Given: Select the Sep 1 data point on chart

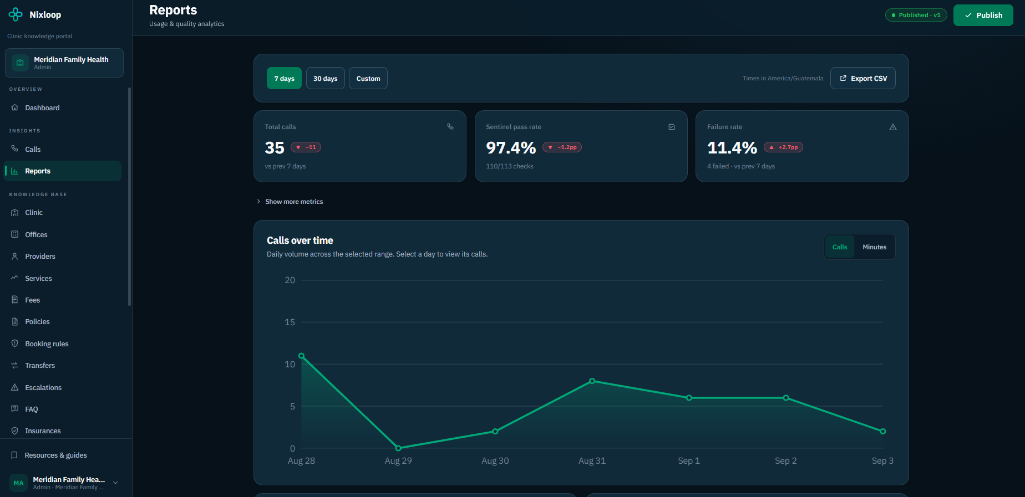Looking at the screenshot, I should coord(689,398).
